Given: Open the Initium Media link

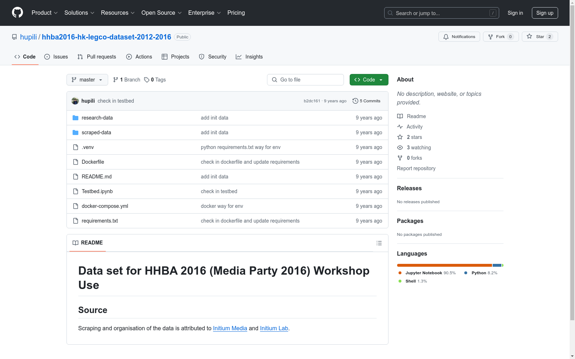Looking at the screenshot, I should click(x=230, y=328).
